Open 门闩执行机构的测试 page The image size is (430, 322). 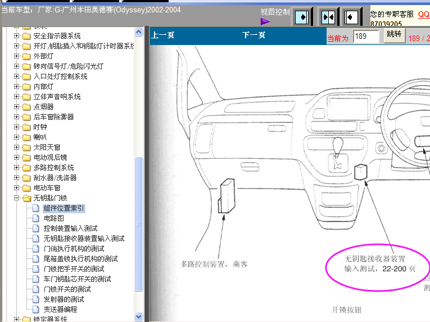[74, 249]
